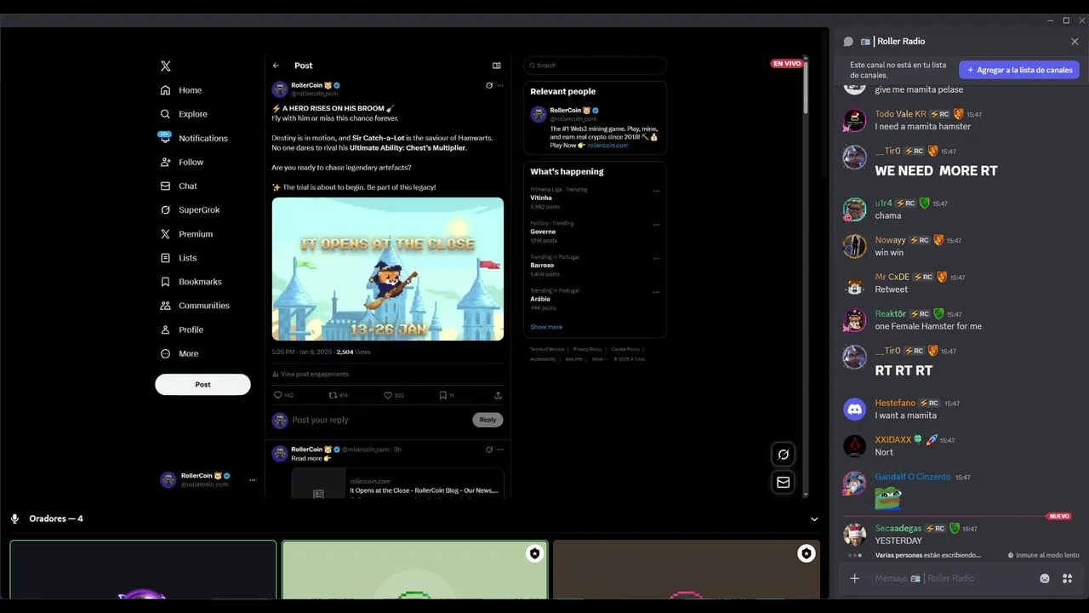Open the emoji picker in chat

(x=1045, y=578)
